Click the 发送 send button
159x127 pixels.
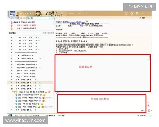pos(143,111)
